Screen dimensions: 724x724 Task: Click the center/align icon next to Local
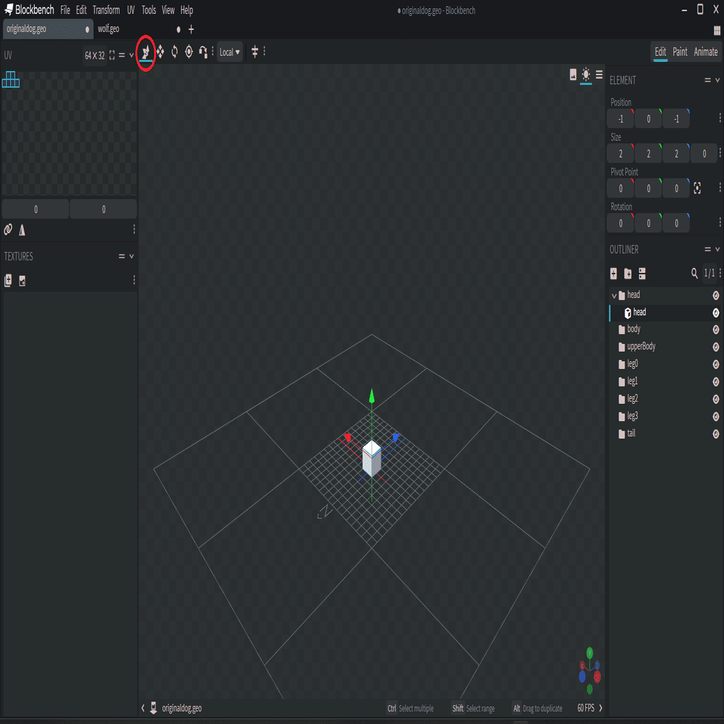tap(254, 52)
